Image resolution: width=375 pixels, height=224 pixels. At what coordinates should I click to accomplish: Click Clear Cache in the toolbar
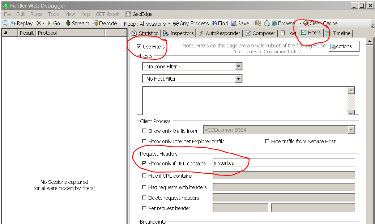pos(320,23)
